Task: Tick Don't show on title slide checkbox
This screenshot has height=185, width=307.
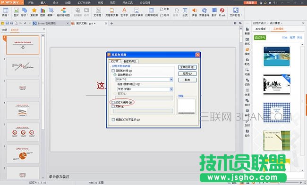Action: point(113,120)
